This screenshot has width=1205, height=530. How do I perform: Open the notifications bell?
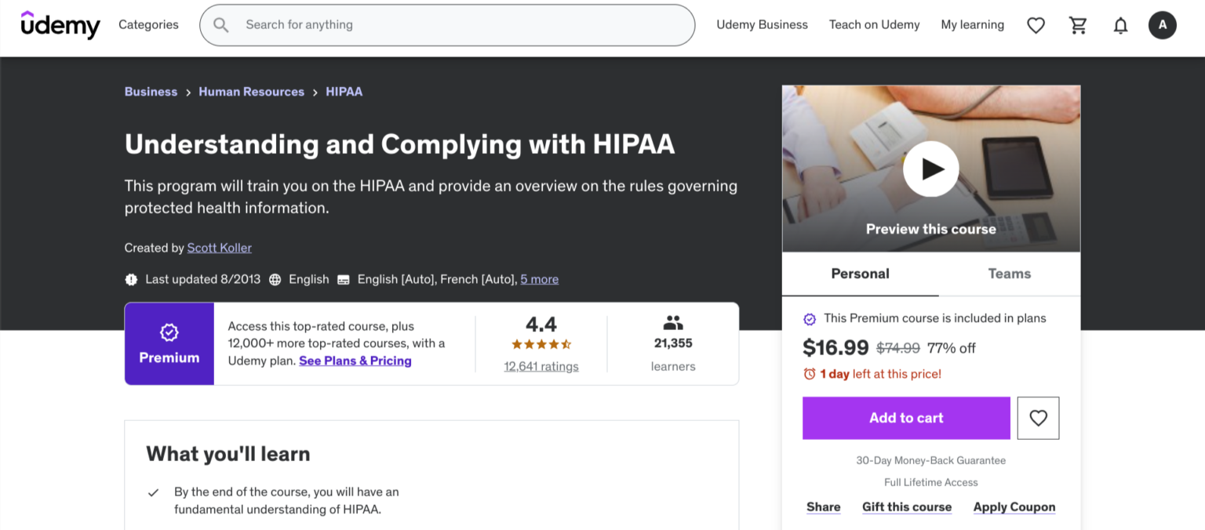(x=1120, y=24)
